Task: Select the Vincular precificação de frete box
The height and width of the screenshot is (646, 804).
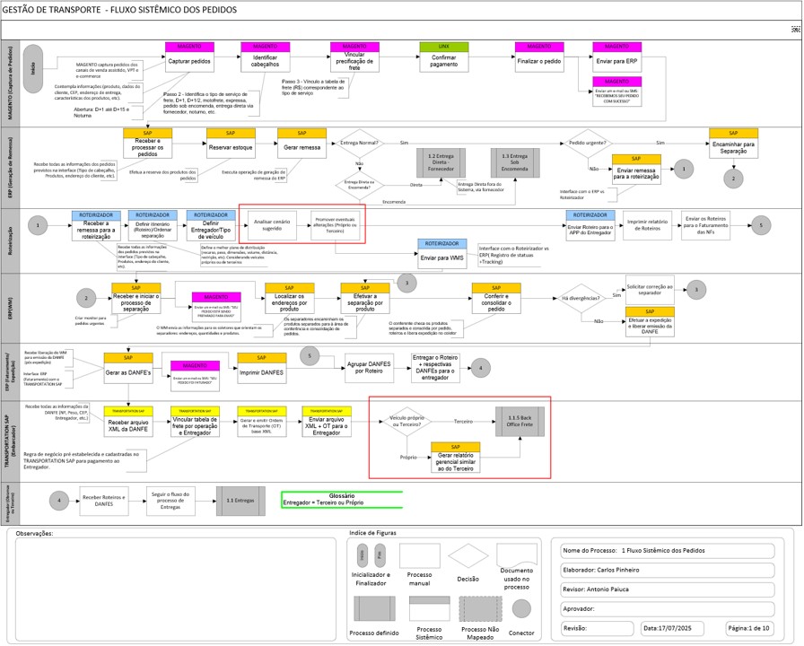Action: 354,57
